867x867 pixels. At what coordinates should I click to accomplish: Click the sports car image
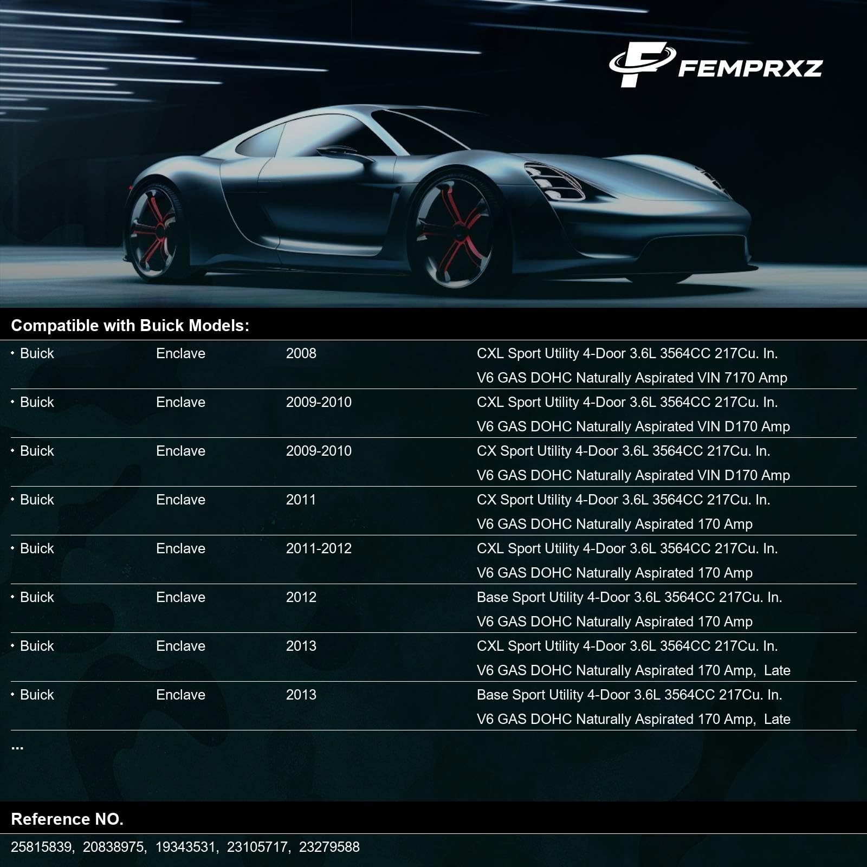[x=436, y=194]
